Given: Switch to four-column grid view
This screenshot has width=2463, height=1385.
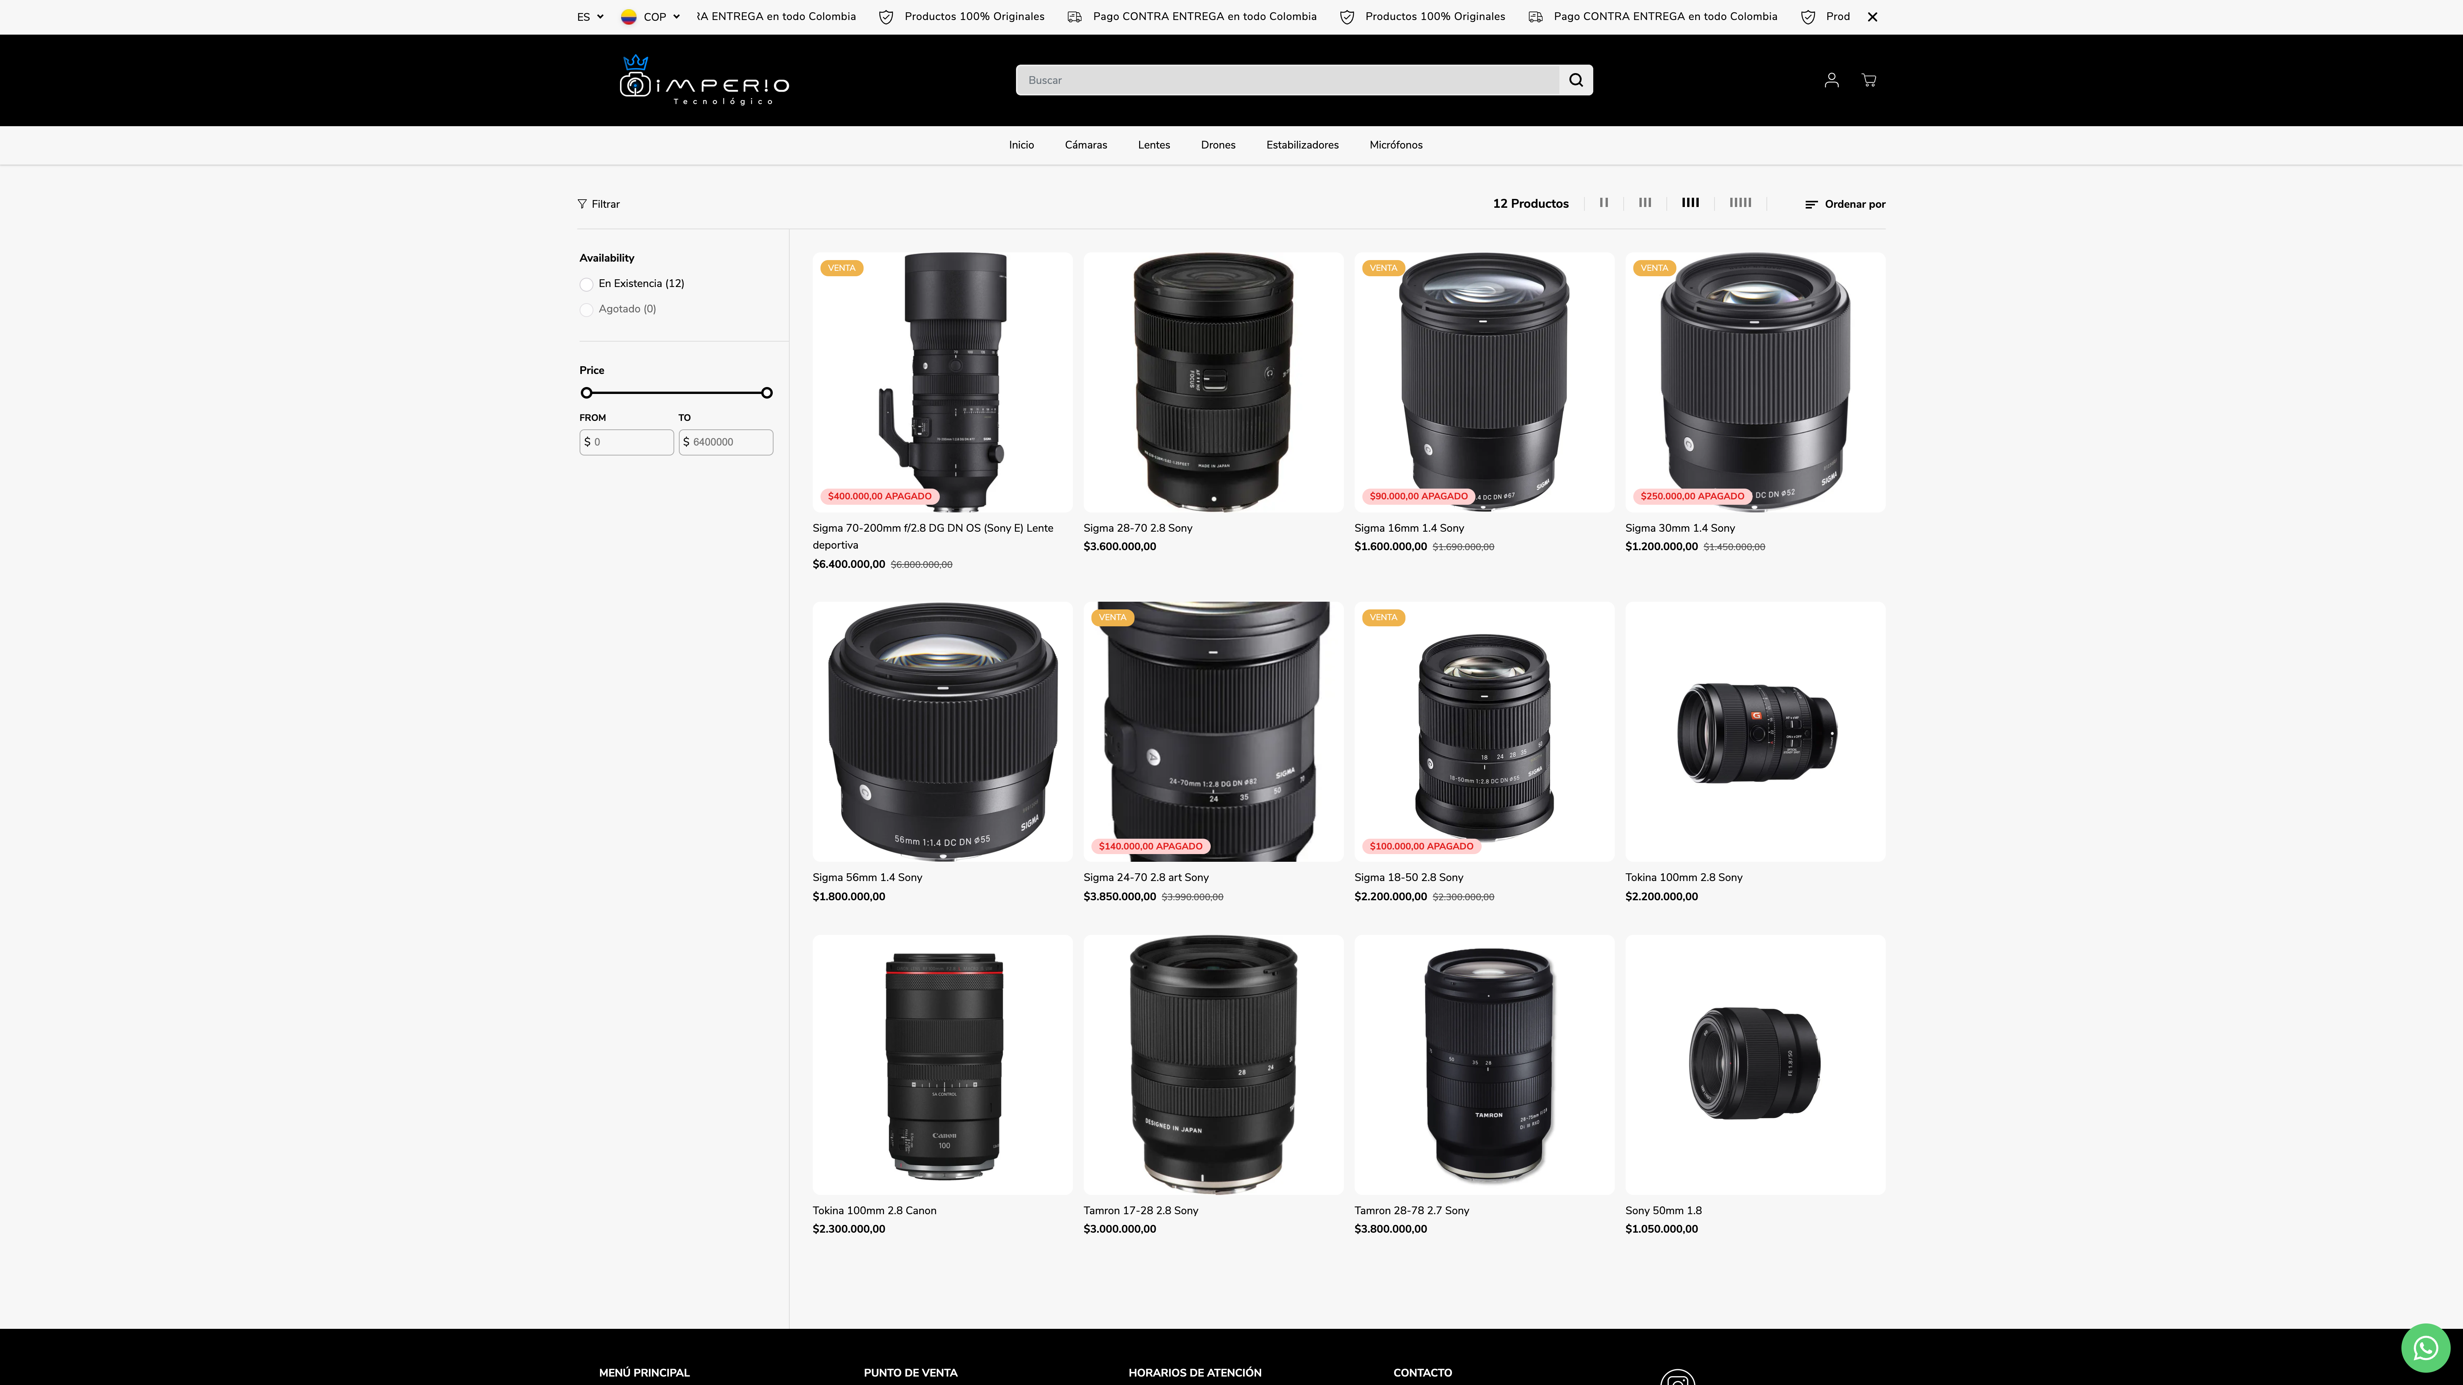Looking at the screenshot, I should (x=1691, y=203).
